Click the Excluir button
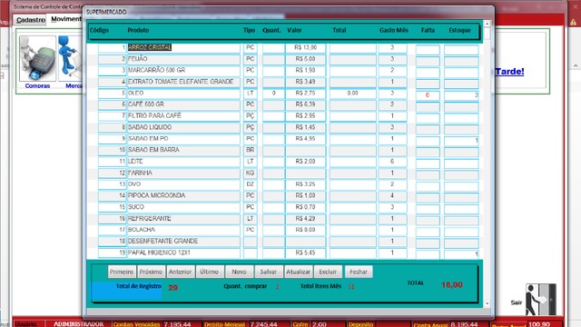581x327 pixels. tap(328, 272)
